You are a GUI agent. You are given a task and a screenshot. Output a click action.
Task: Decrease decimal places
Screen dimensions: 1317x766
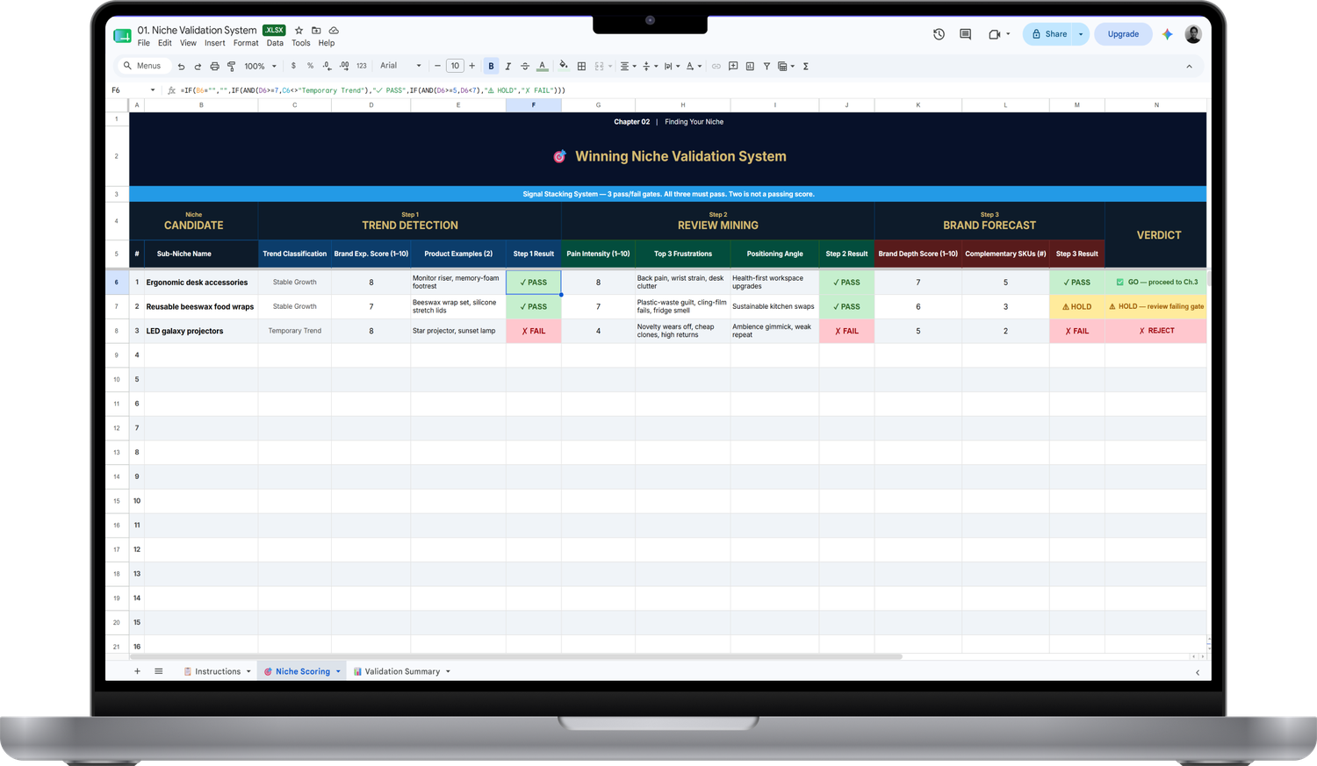(x=327, y=66)
